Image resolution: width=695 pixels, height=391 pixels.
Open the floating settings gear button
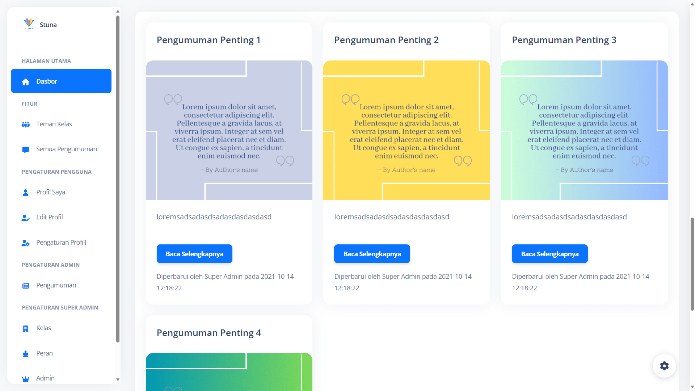click(x=664, y=366)
